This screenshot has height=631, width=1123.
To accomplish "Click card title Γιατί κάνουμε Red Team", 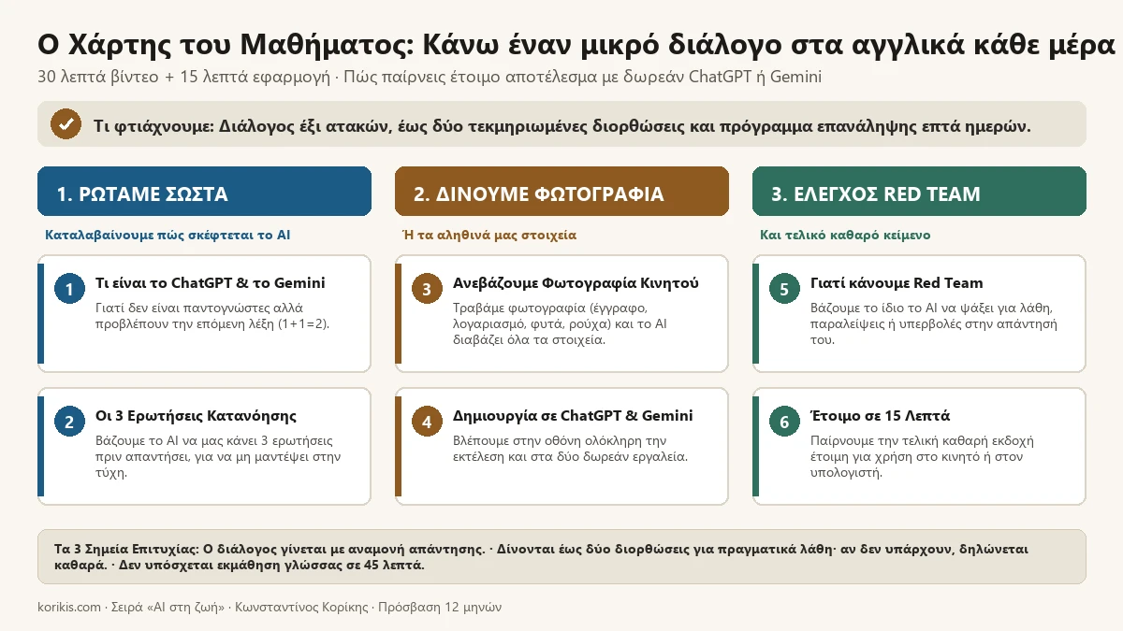I will click(897, 283).
